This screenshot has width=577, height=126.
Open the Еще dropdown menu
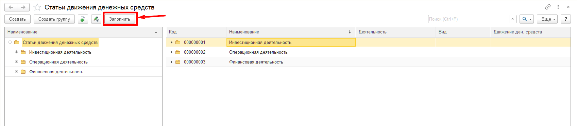(547, 19)
